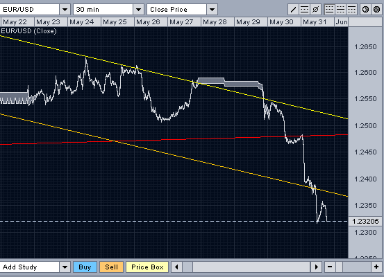Image resolution: width=384 pixels, height=277 pixels.
Task: Click the Add Study field
Action: [30, 267]
